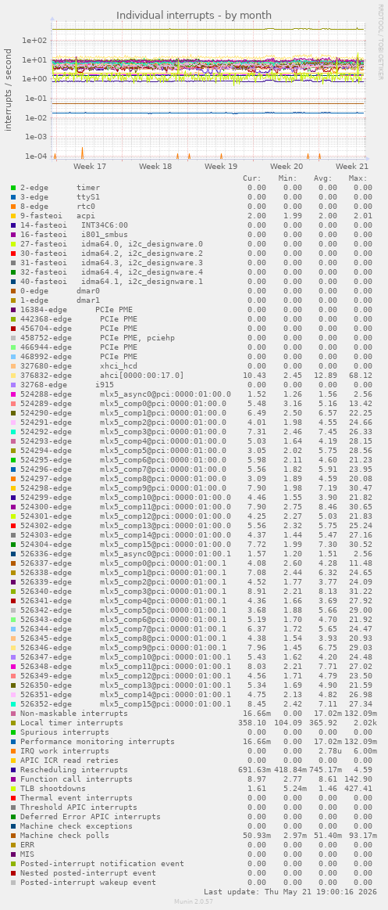Click the Week 19 axis label
Screen dimensions: 388x910
pos(221,166)
